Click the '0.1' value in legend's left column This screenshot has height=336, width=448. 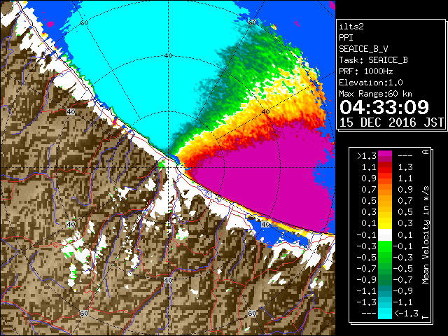[369, 223]
